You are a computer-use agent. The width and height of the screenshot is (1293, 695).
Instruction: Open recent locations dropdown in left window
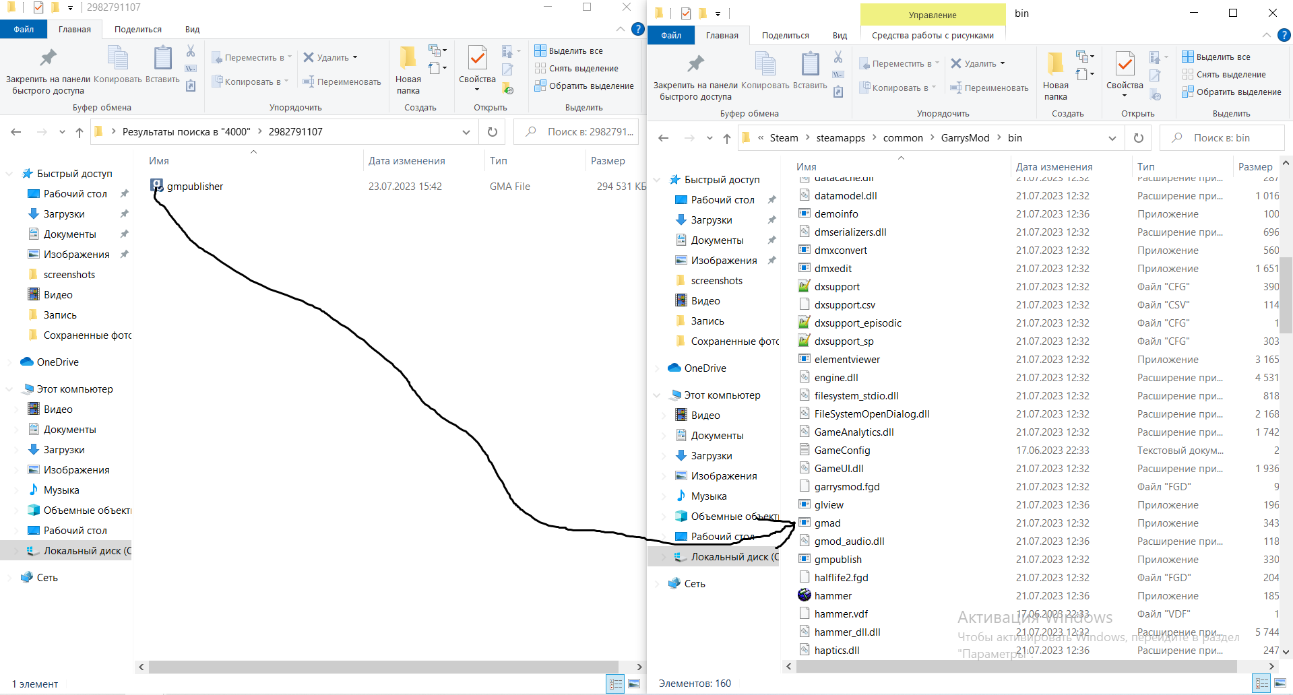pos(62,132)
